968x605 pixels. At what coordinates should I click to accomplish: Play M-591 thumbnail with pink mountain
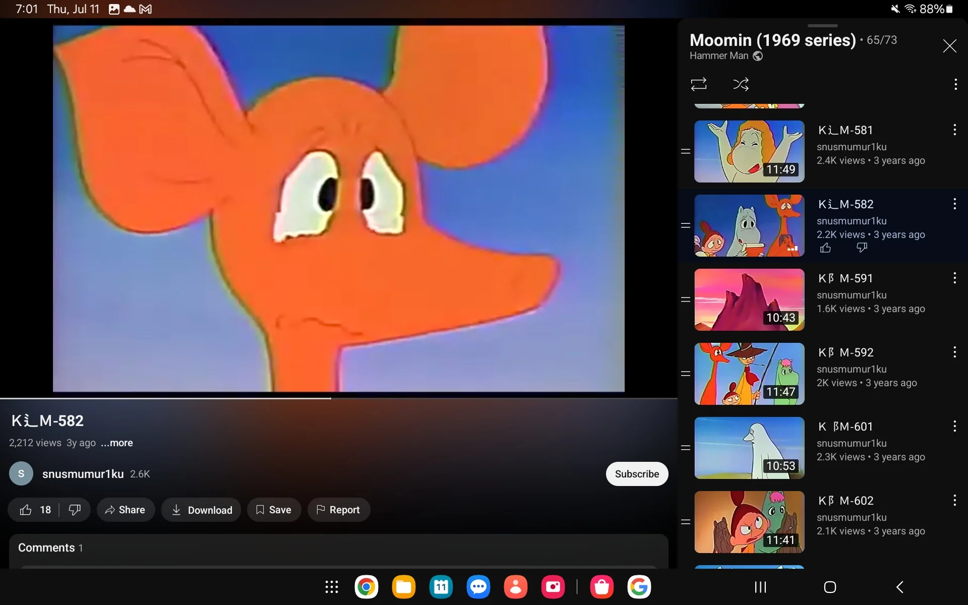coord(749,299)
